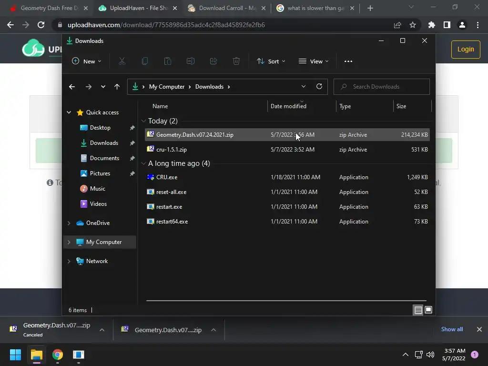This screenshot has height=366, width=488.
Task: Open a new Chrome tab
Action: pos(370,8)
